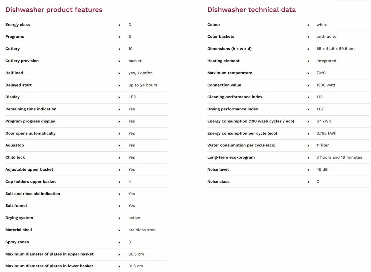Image resolution: width=371 pixels, height=272 pixels.
Task: Click the stainless steel value text
Action: (143, 230)
